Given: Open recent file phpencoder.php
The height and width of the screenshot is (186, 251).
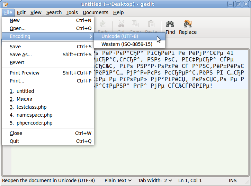Looking at the screenshot, I should [48, 123].
